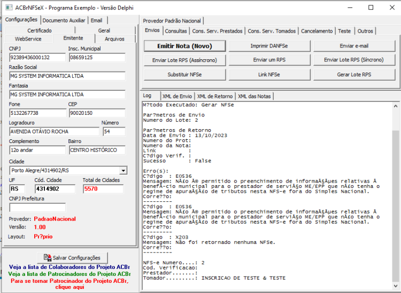Open list of Patrocinadores do Projeto ACBr
The width and height of the screenshot is (401, 293).
(70, 274)
